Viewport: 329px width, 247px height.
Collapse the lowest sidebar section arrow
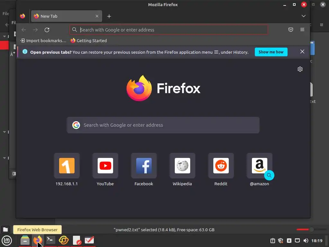4,158
